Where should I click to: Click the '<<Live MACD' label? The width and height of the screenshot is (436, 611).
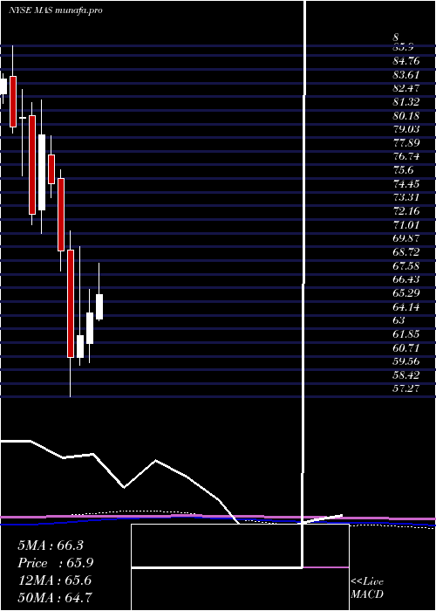click(367, 588)
